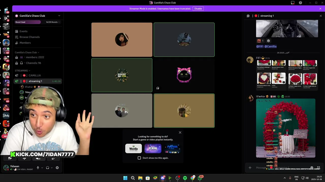This screenshot has height=182, width=325.
Task: Open !Cutie's red flower arch image
Action: pyautogui.click(x=286, y=128)
